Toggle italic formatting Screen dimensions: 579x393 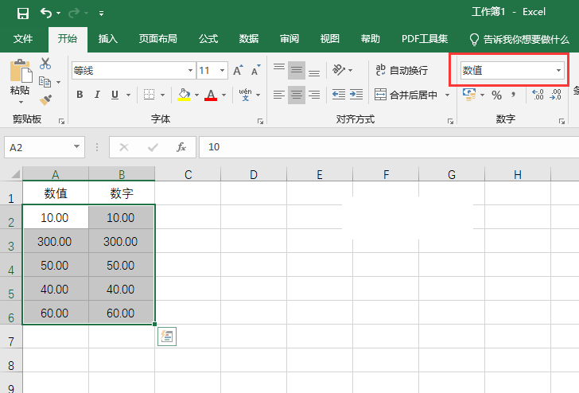pyautogui.click(x=97, y=95)
